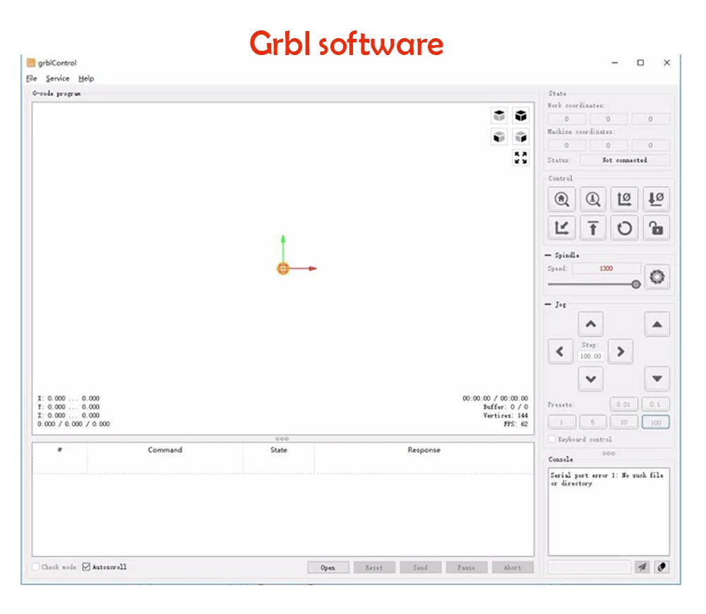Jog X axis left with left chevron
This screenshot has height=614, width=706.
pos(561,351)
